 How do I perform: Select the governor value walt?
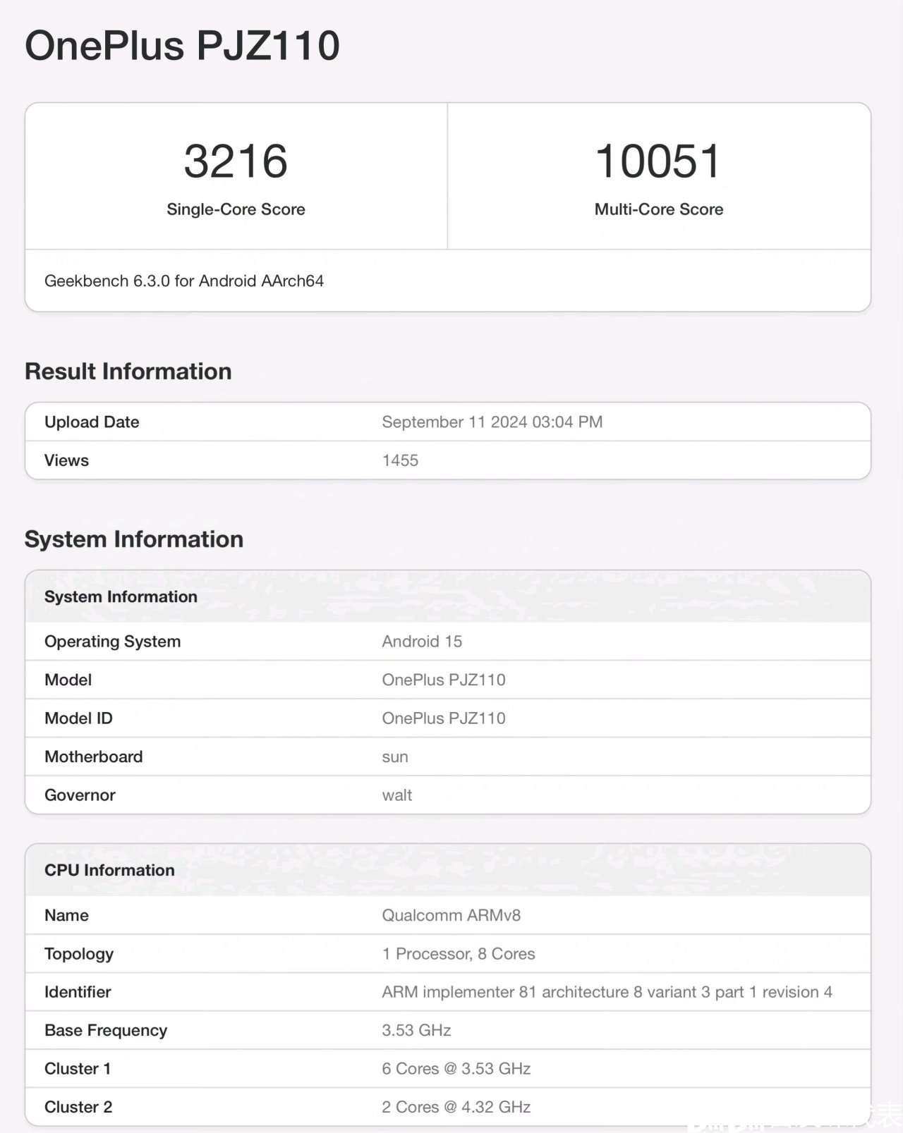[x=397, y=795]
